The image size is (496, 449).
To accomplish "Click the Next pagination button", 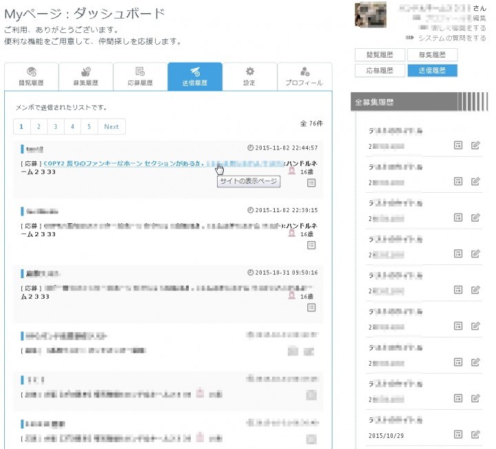I will click(112, 127).
